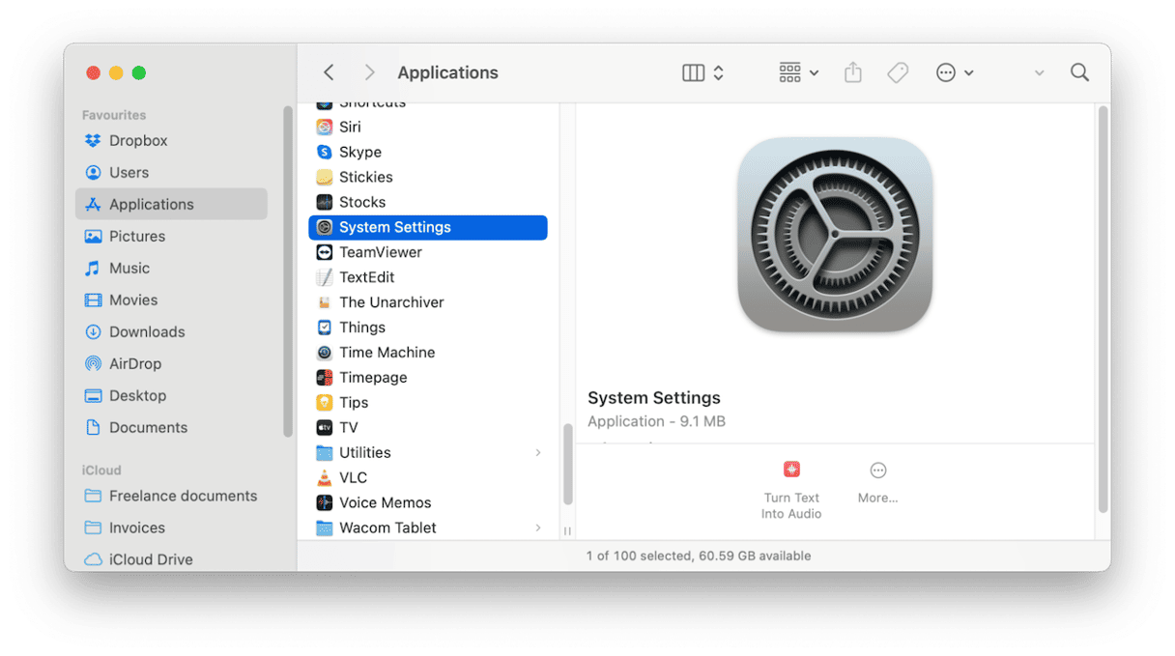Screen dimensions: 1175x656
Task: Select TeamViewer in the Applications list
Action: 380,252
